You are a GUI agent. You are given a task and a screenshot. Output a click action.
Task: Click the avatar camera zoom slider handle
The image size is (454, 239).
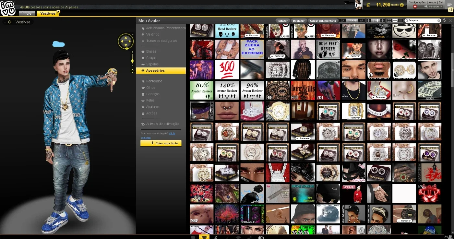pos(132,61)
